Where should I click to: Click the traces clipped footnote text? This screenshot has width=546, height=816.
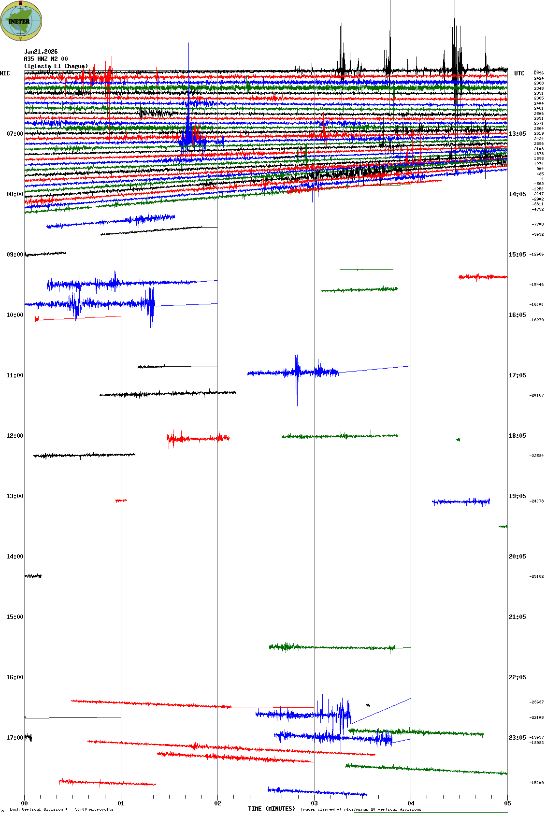360,809
